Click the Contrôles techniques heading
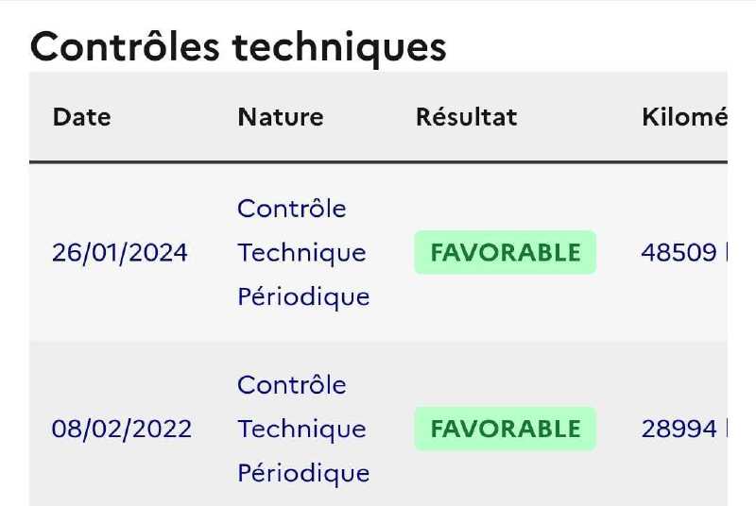 click(x=238, y=47)
